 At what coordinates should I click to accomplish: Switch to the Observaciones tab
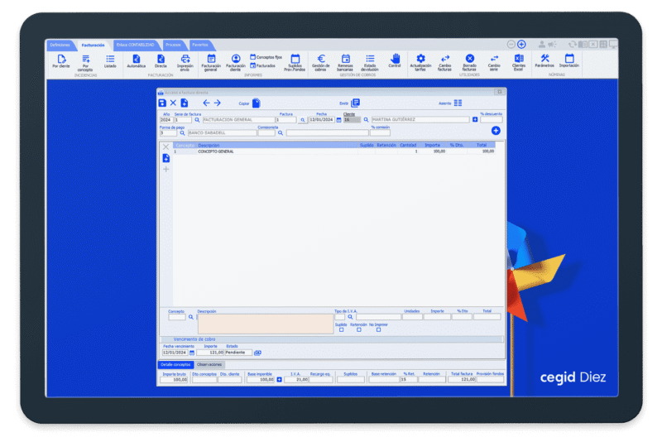point(210,364)
